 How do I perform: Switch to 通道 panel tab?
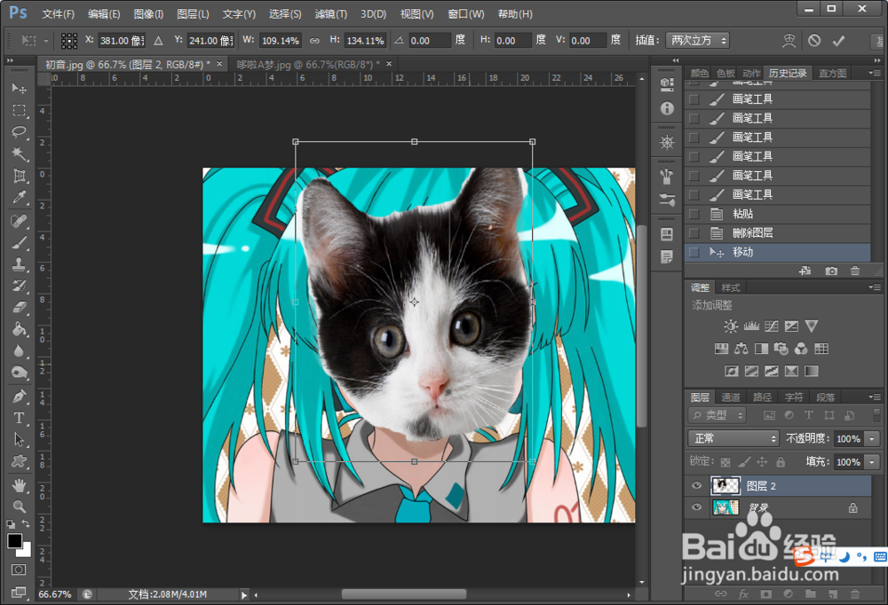point(731,397)
